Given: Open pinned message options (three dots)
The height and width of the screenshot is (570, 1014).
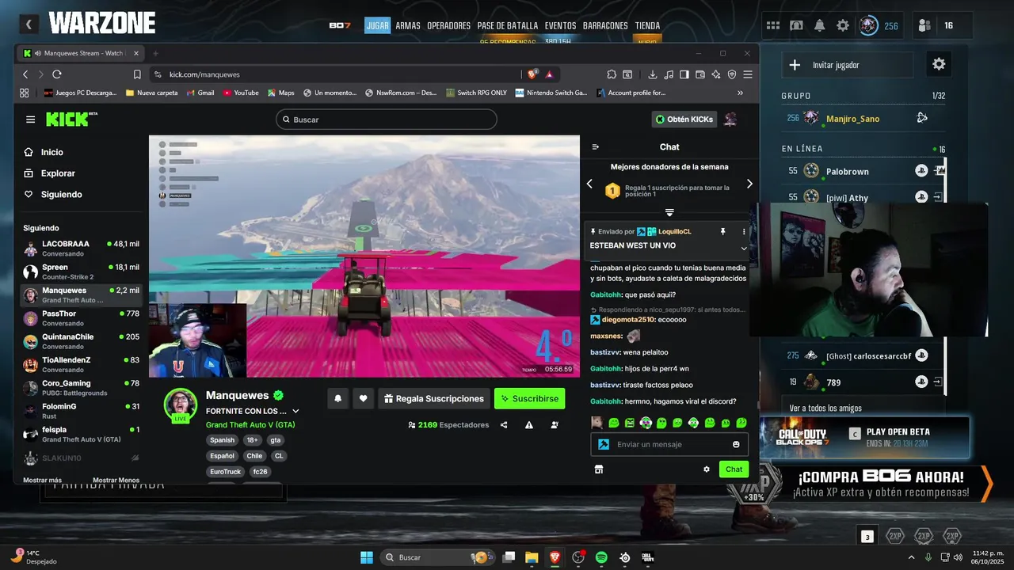Looking at the screenshot, I should 744,232.
